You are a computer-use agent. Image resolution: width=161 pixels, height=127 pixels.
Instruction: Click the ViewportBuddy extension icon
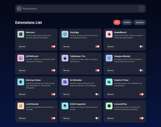(x=109, y=58)
